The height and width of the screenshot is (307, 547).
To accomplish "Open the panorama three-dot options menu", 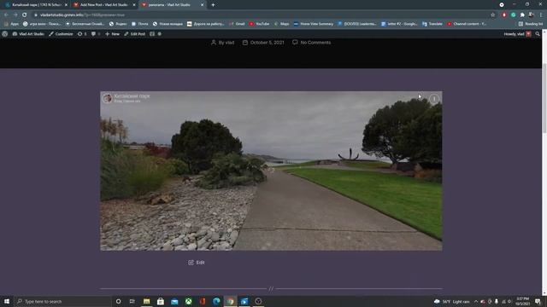I will pos(434,99).
